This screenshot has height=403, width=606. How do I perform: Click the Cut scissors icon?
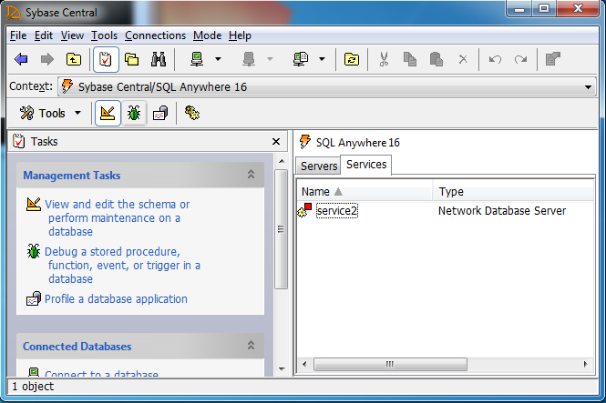tap(384, 59)
